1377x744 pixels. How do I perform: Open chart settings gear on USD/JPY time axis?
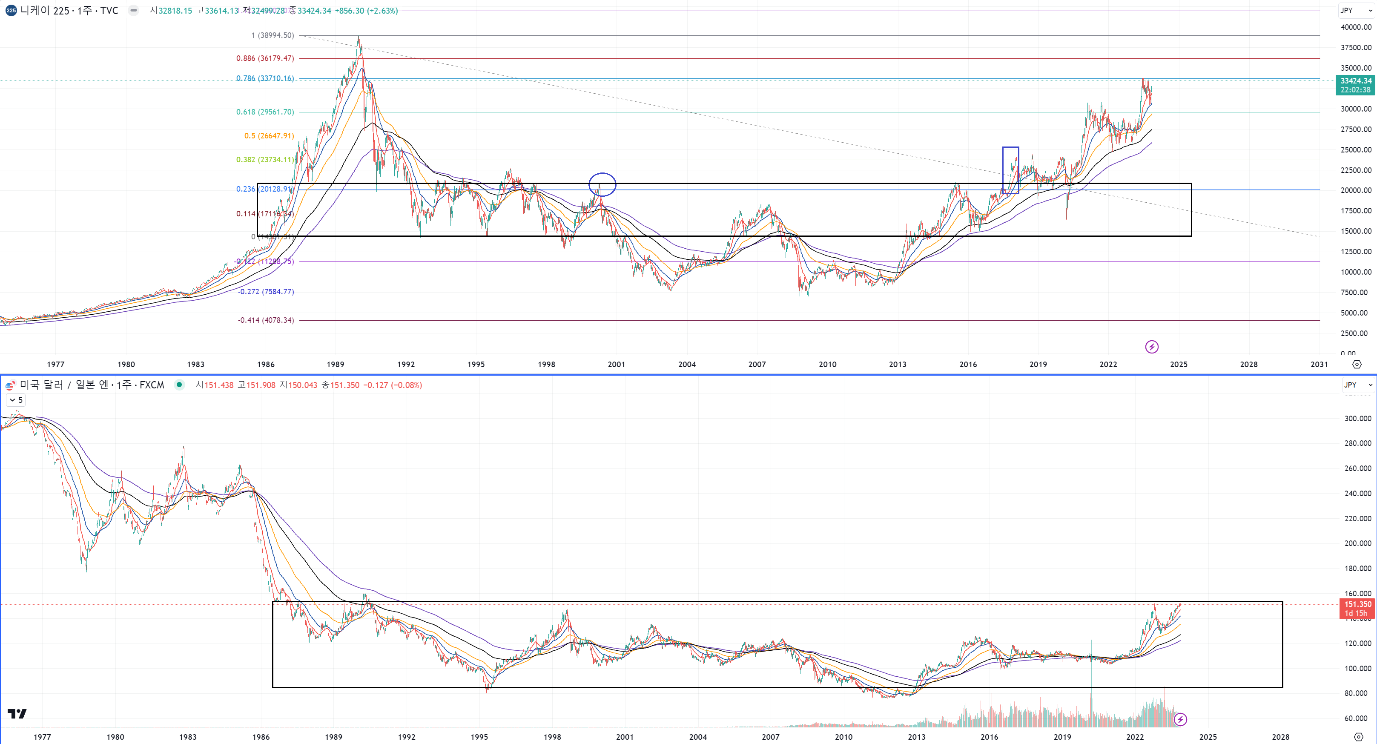click(1358, 736)
